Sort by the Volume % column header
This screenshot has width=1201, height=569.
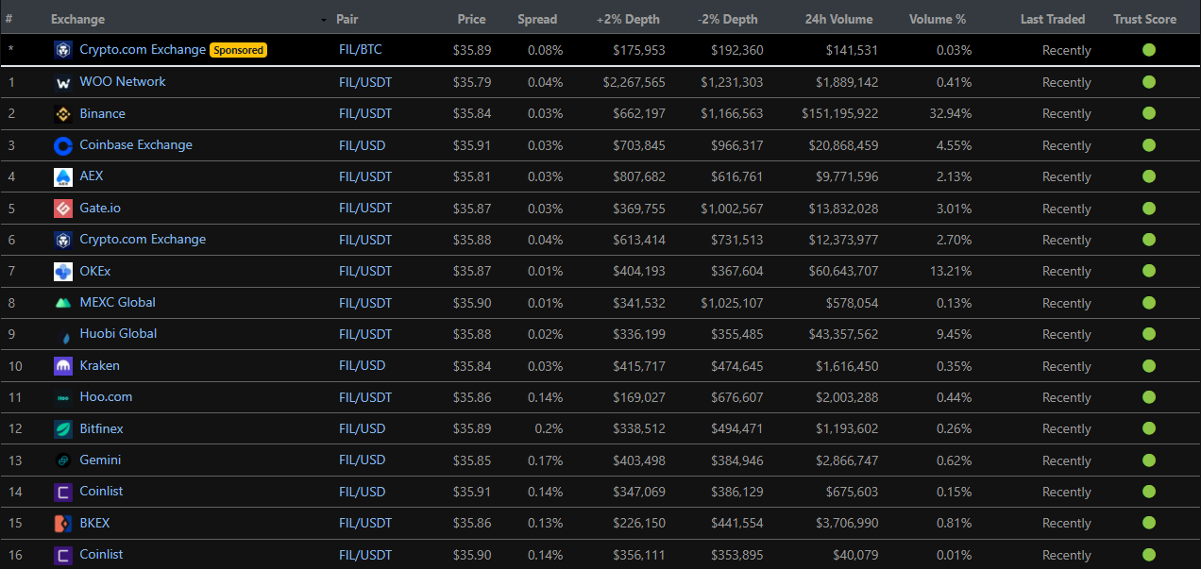click(x=938, y=19)
